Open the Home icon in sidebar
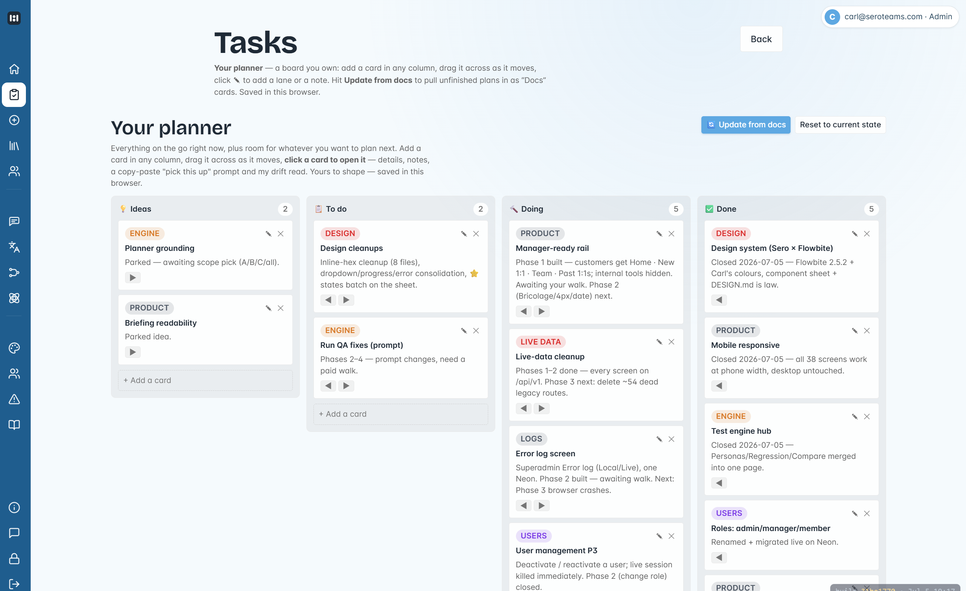This screenshot has height=591, width=966. click(x=14, y=69)
